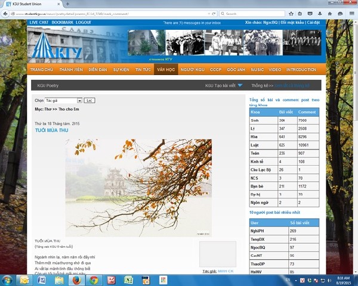
Task: Open Excel from the taskbar
Action: click(x=128, y=280)
